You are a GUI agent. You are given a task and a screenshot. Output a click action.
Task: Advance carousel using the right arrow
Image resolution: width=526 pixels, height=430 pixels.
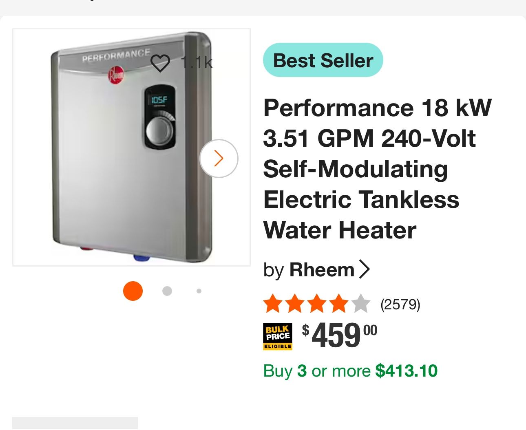click(219, 158)
